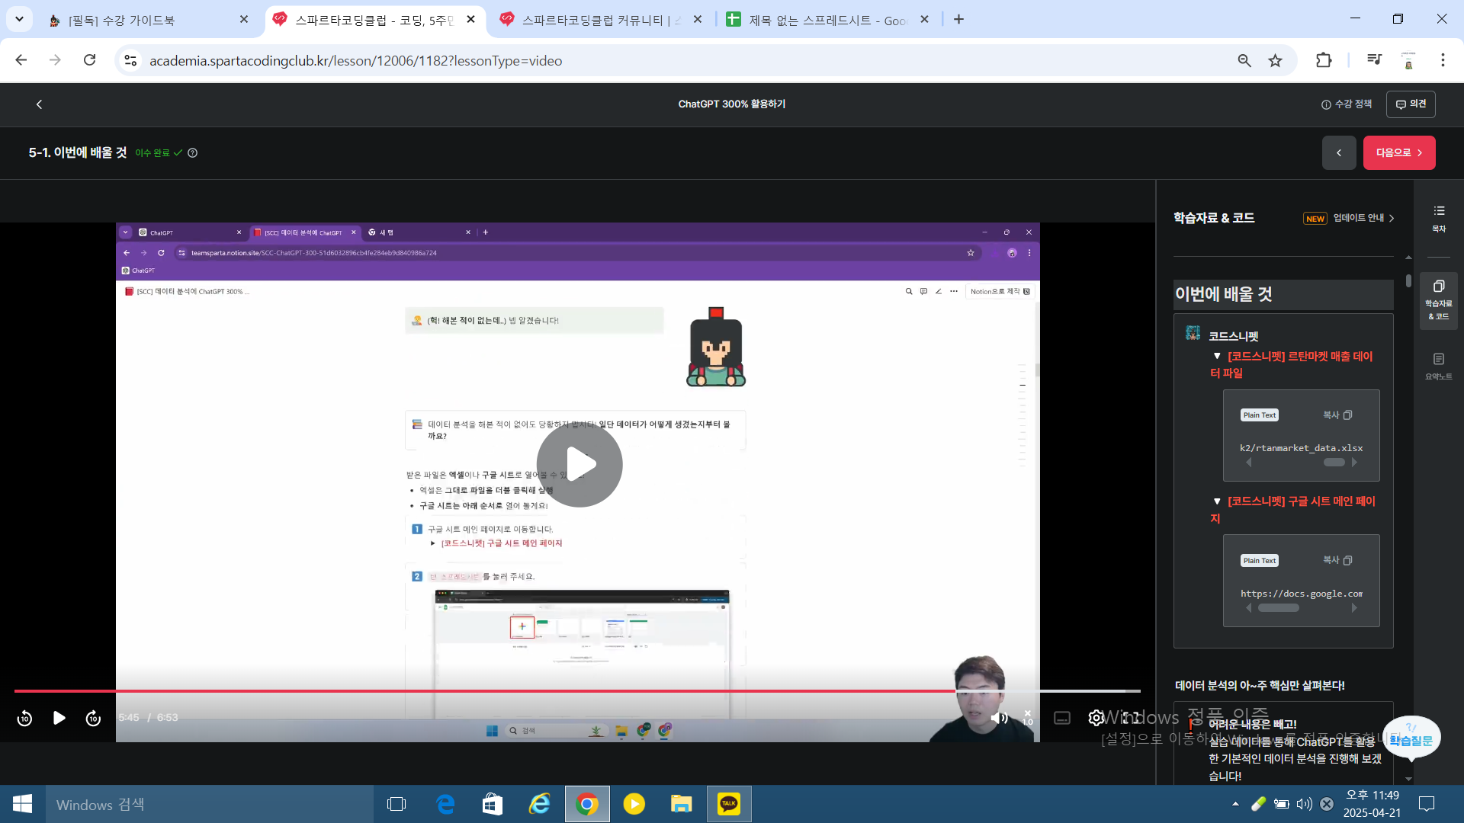Click the 의견 feedback button

pyautogui.click(x=1411, y=104)
